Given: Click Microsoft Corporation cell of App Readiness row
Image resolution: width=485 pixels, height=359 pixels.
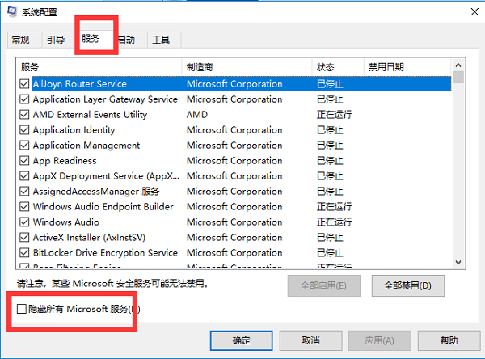Looking at the screenshot, I should (x=234, y=161).
